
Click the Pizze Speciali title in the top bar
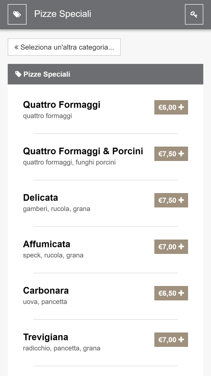click(63, 14)
